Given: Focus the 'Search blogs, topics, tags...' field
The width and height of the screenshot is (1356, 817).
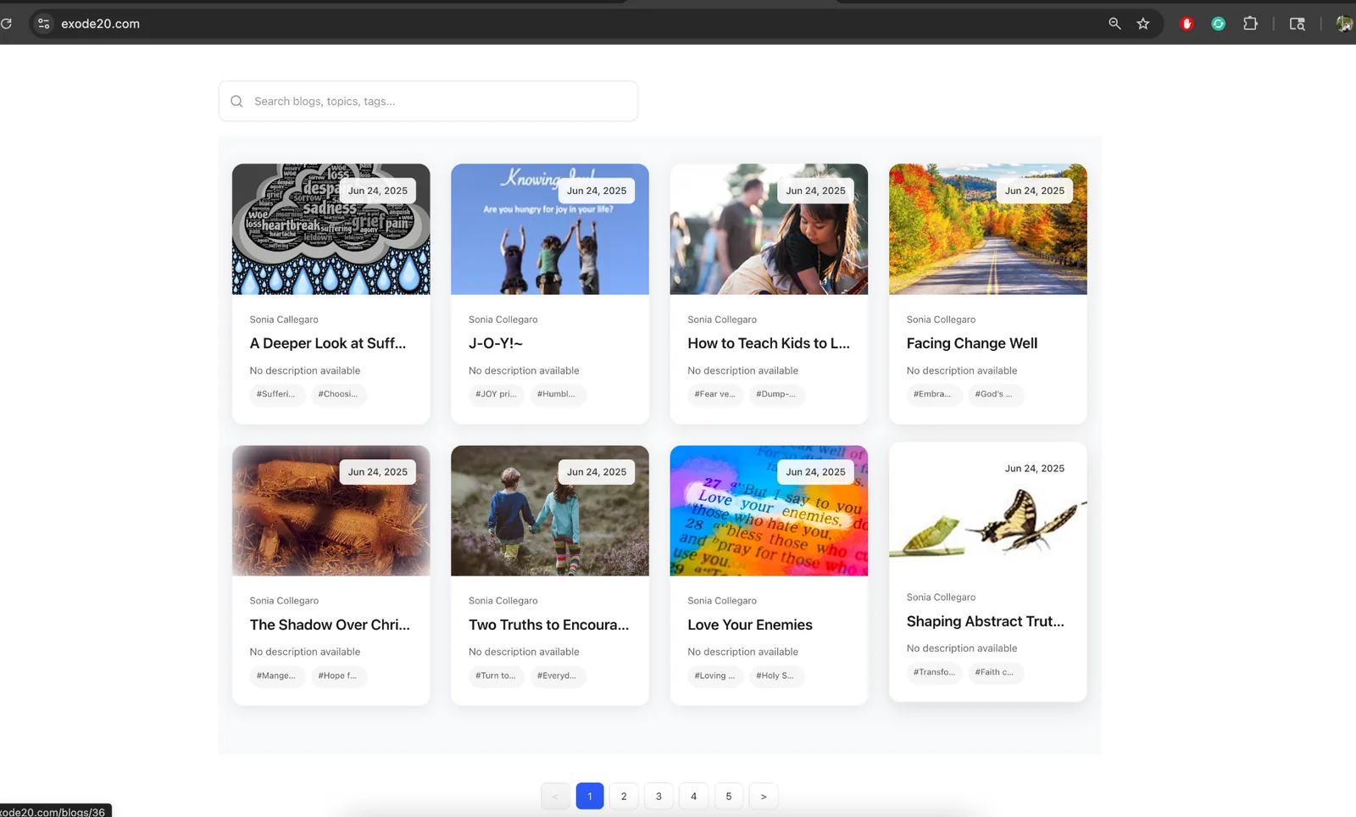Looking at the screenshot, I should [x=428, y=101].
